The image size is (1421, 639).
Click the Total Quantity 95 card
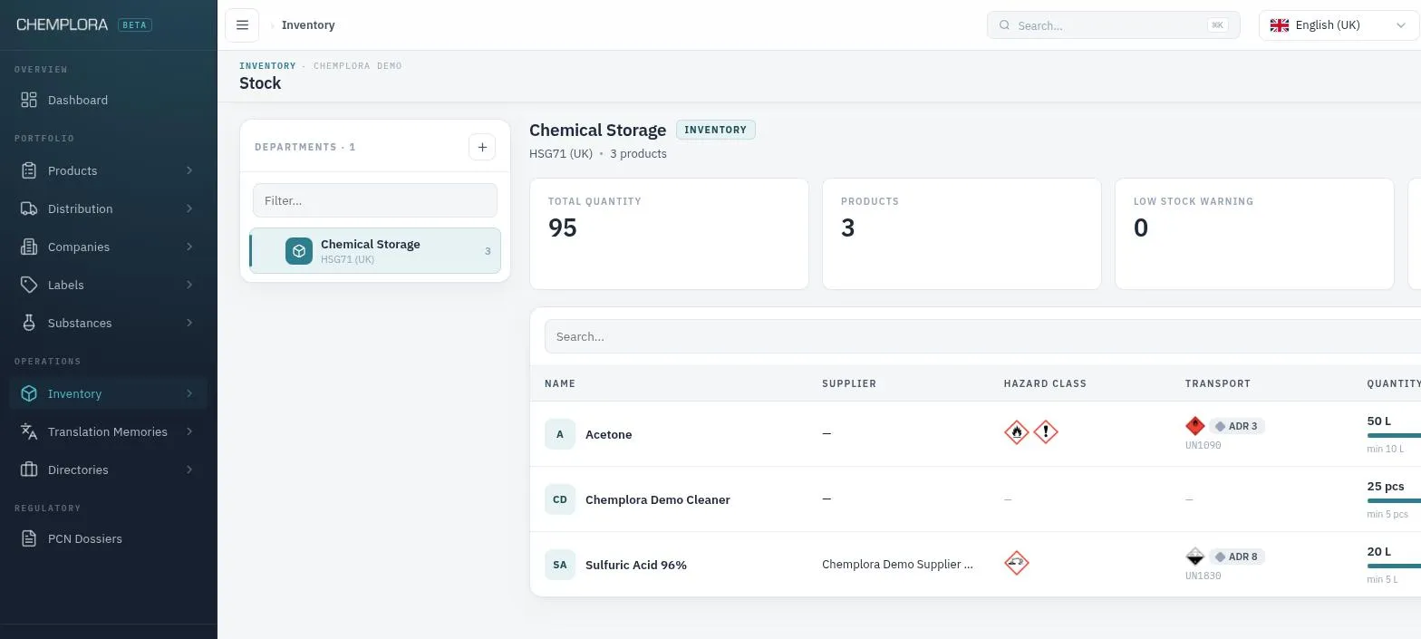tap(669, 234)
